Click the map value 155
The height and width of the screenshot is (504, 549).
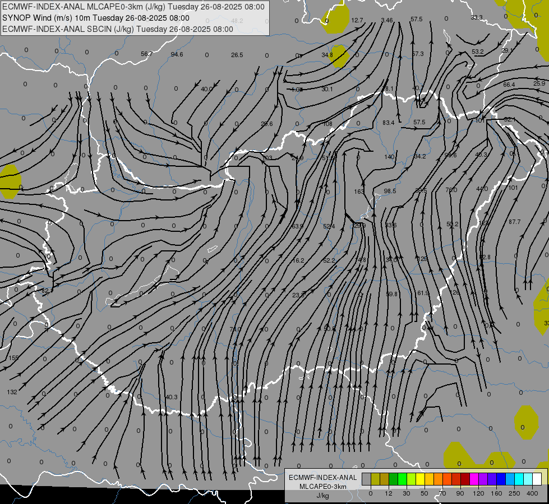coord(13,358)
